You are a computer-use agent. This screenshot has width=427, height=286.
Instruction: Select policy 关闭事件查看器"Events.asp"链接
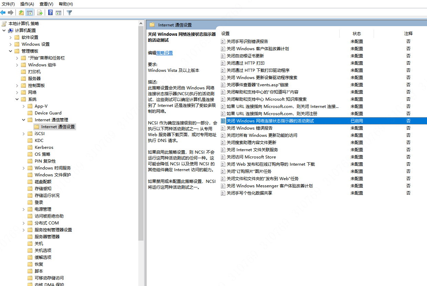pos(257,85)
